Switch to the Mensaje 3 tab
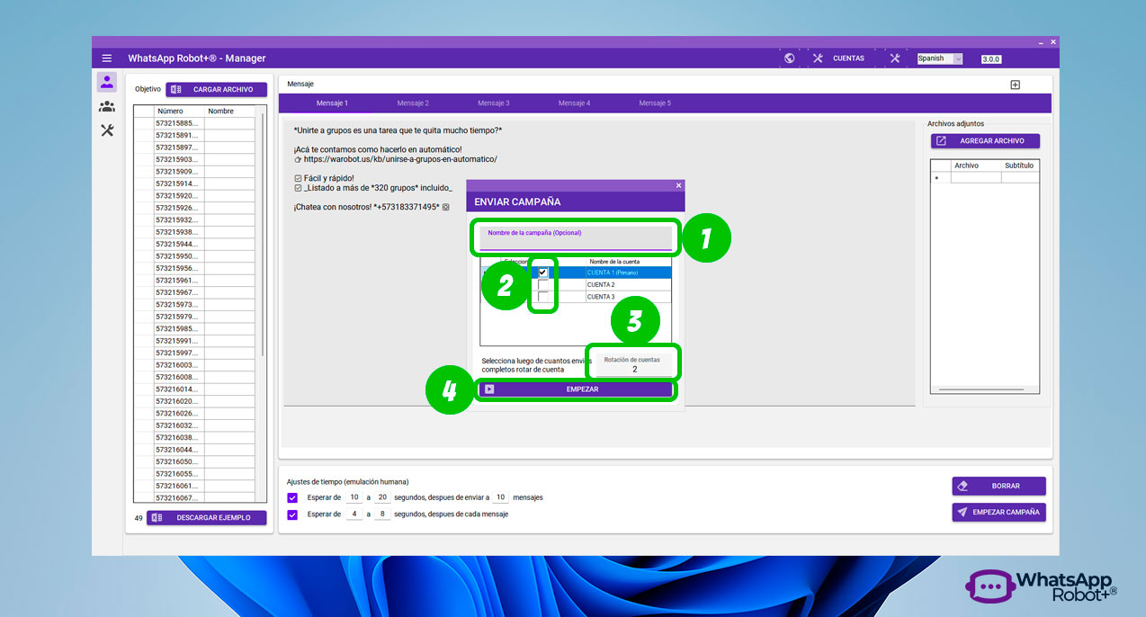The image size is (1146, 617). pos(494,103)
